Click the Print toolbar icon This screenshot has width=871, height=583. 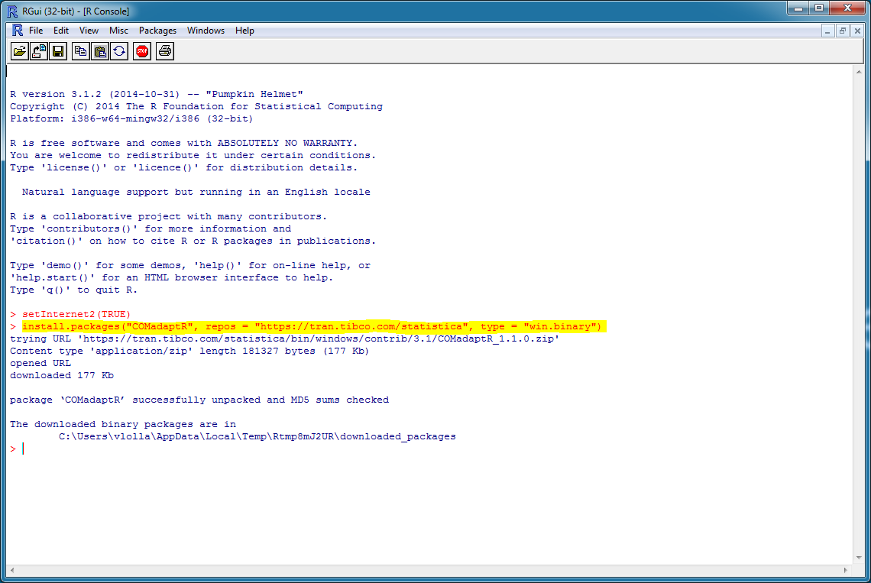click(165, 52)
